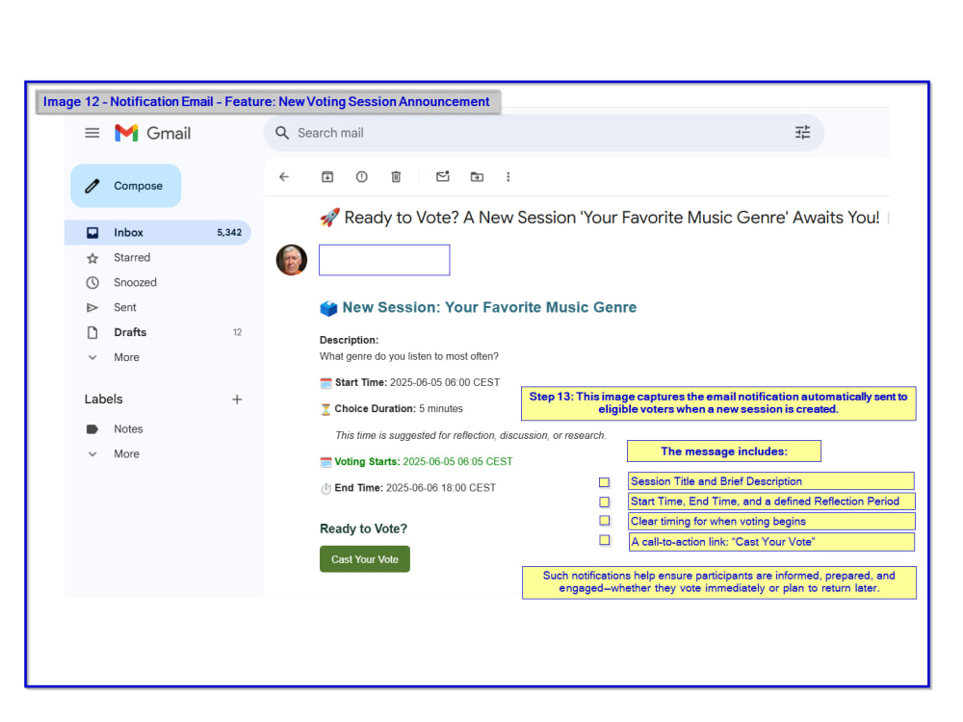Click the Labels section heading
The image size is (963, 722).
pyautogui.click(x=104, y=400)
